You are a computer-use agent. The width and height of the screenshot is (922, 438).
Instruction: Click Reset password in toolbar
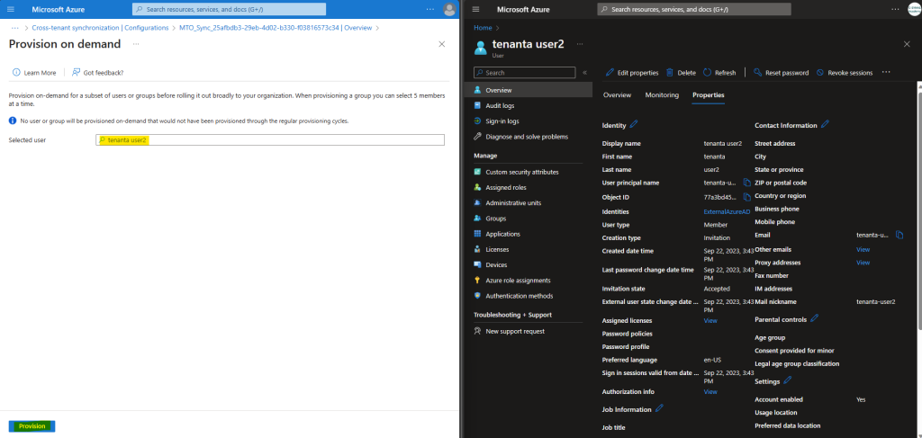[781, 73]
